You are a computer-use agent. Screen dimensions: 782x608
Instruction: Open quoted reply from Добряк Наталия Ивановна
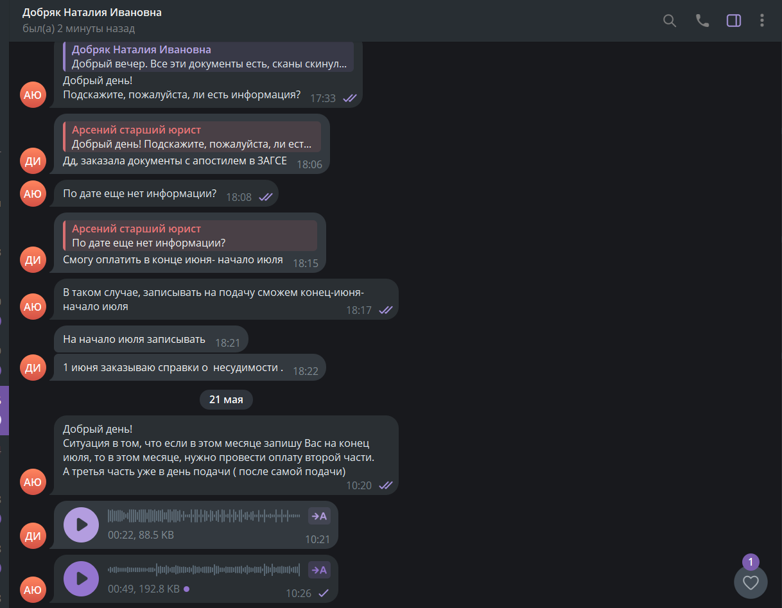point(209,56)
